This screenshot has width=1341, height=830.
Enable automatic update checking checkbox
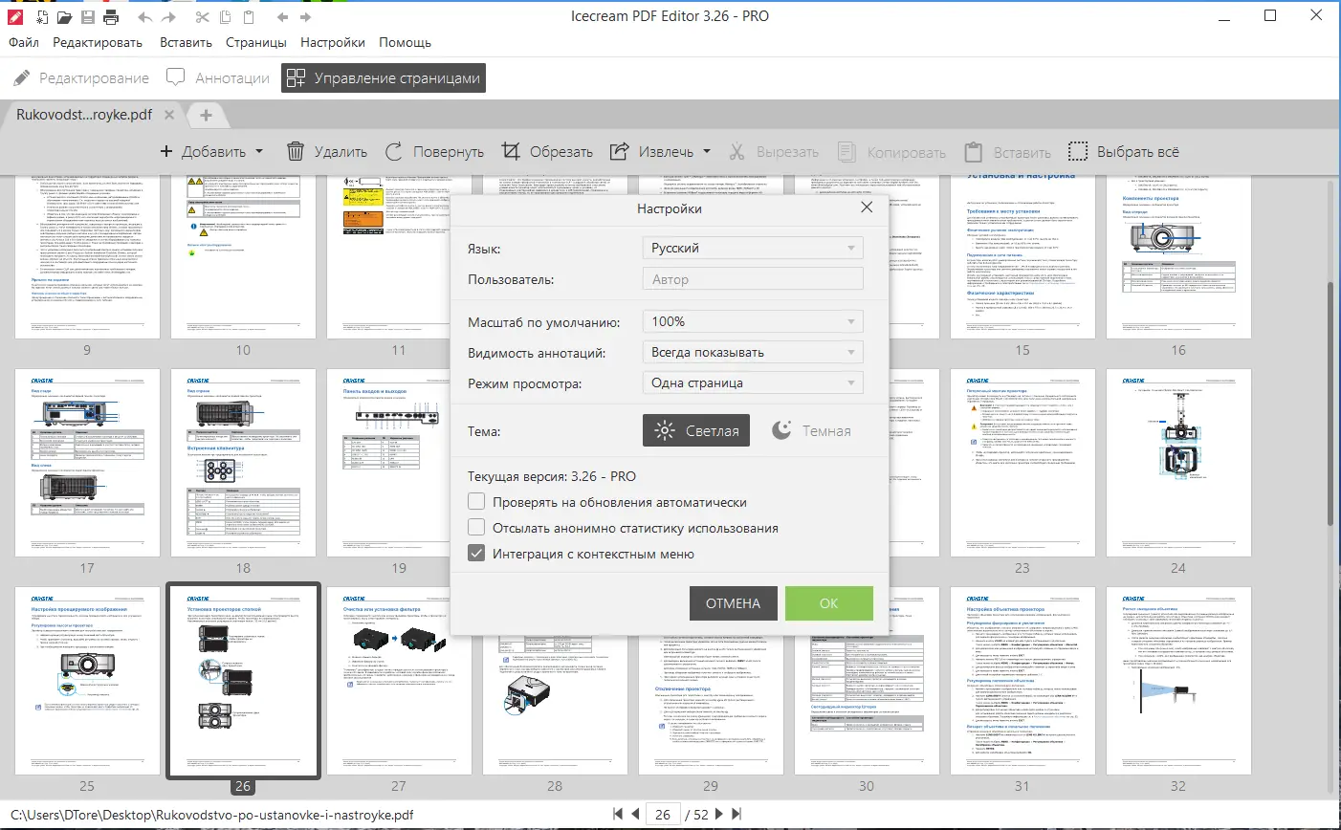(x=475, y=501)
